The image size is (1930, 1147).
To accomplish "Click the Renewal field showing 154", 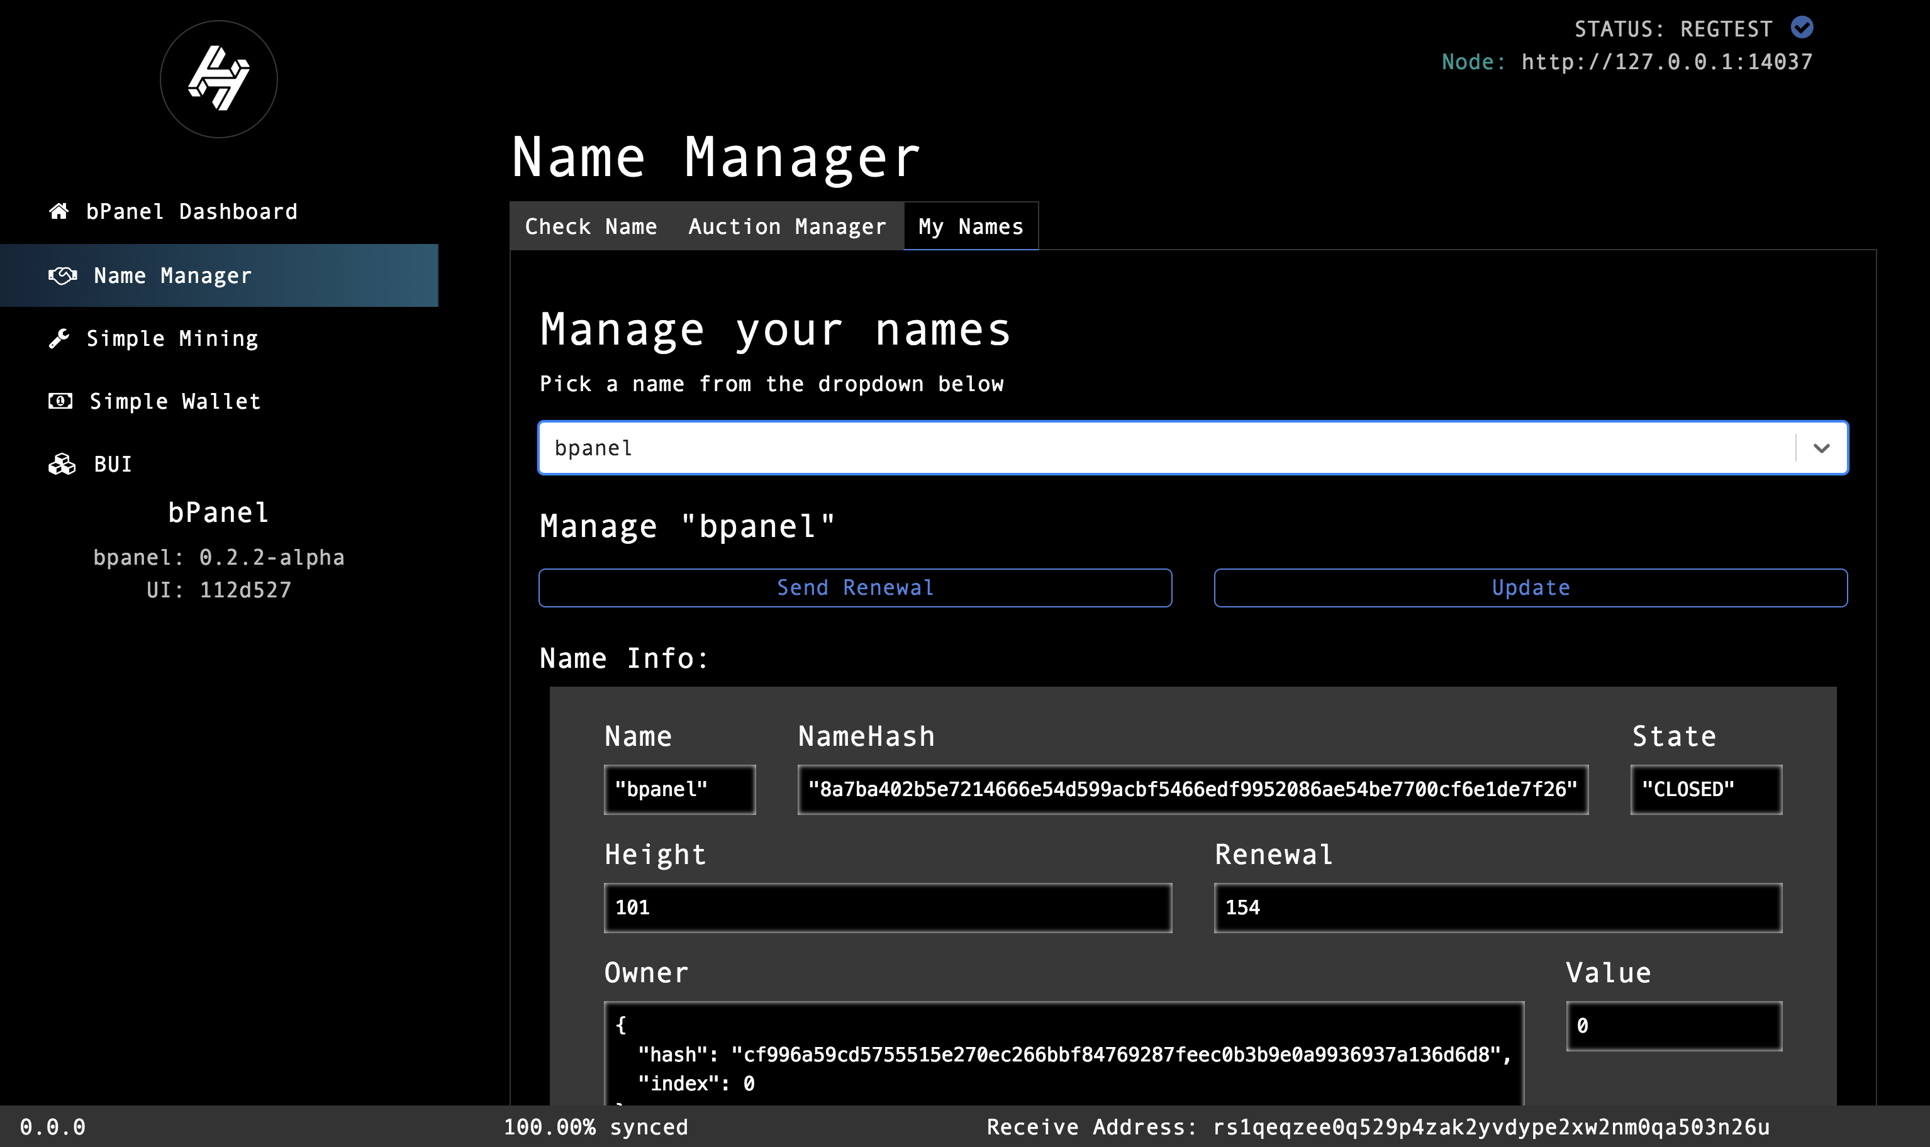I will point(1497,907).
